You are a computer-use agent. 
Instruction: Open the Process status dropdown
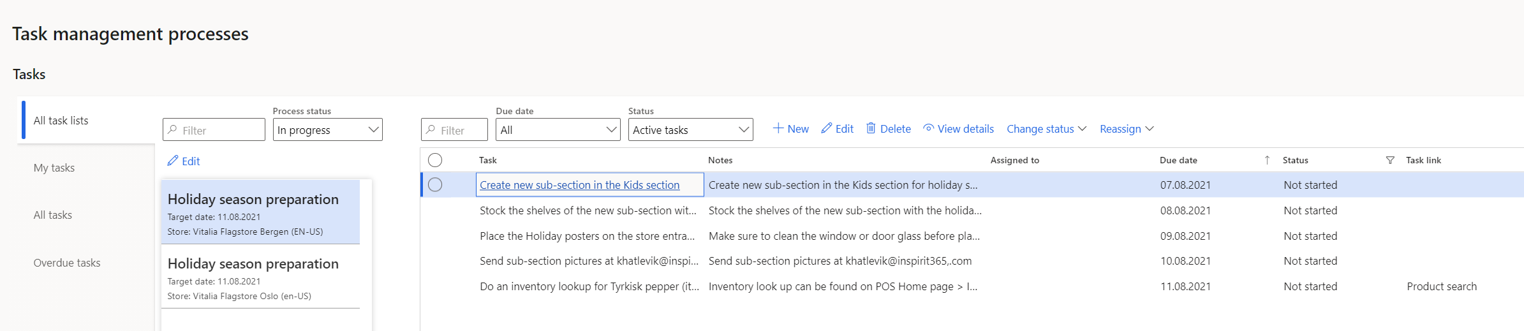(327, 129)
